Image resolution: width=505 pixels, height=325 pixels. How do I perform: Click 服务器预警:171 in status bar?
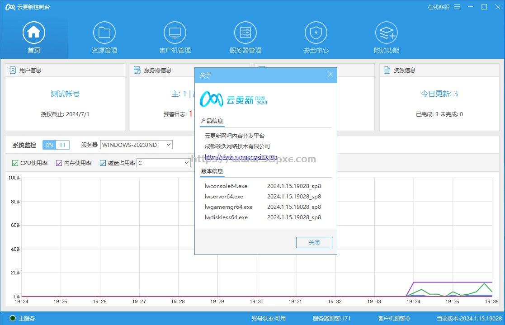coord(331,319)
